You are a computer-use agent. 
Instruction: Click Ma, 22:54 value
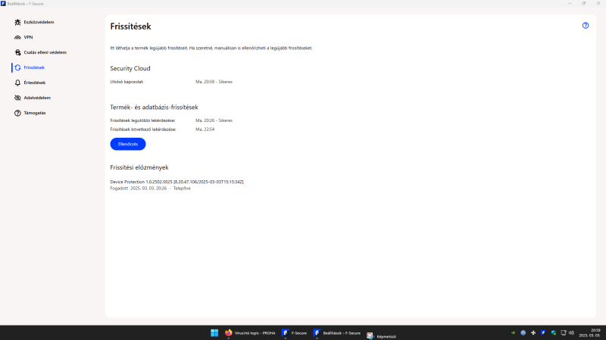pos(205,129)
